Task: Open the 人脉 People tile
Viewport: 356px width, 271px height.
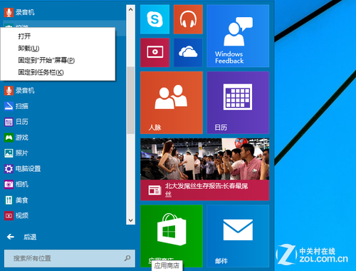Action: pos(172,103)
